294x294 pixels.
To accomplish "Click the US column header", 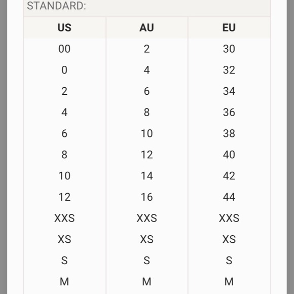I will click(64, 27).
